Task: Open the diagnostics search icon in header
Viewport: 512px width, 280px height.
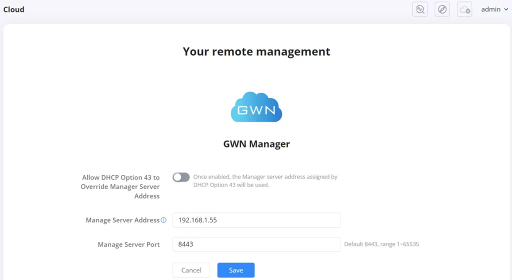Action: pyautogui.click(x=420, y=9)
